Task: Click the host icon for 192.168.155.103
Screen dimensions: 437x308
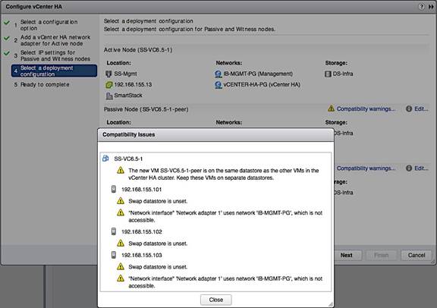Action: point(114,255)
